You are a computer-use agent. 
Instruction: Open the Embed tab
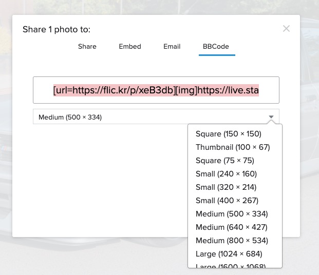tap(130, 46)
